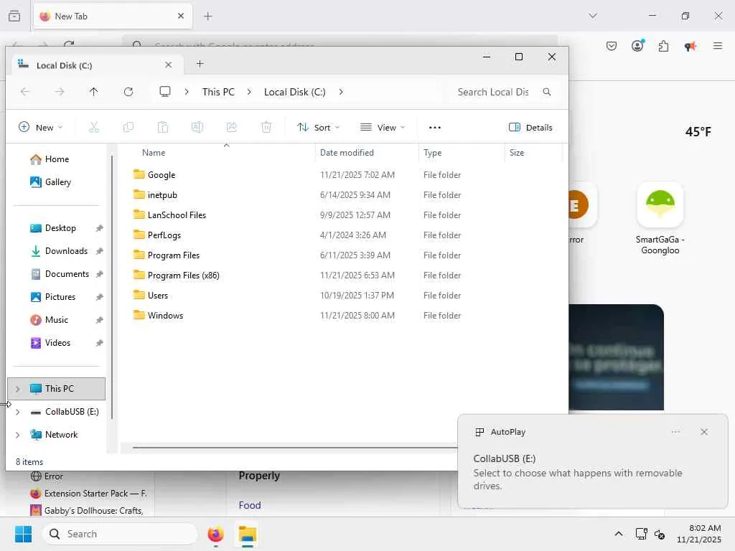
Task: Click the chevron before This PC in breadcrumb
Action: click(x=187, y=92)
